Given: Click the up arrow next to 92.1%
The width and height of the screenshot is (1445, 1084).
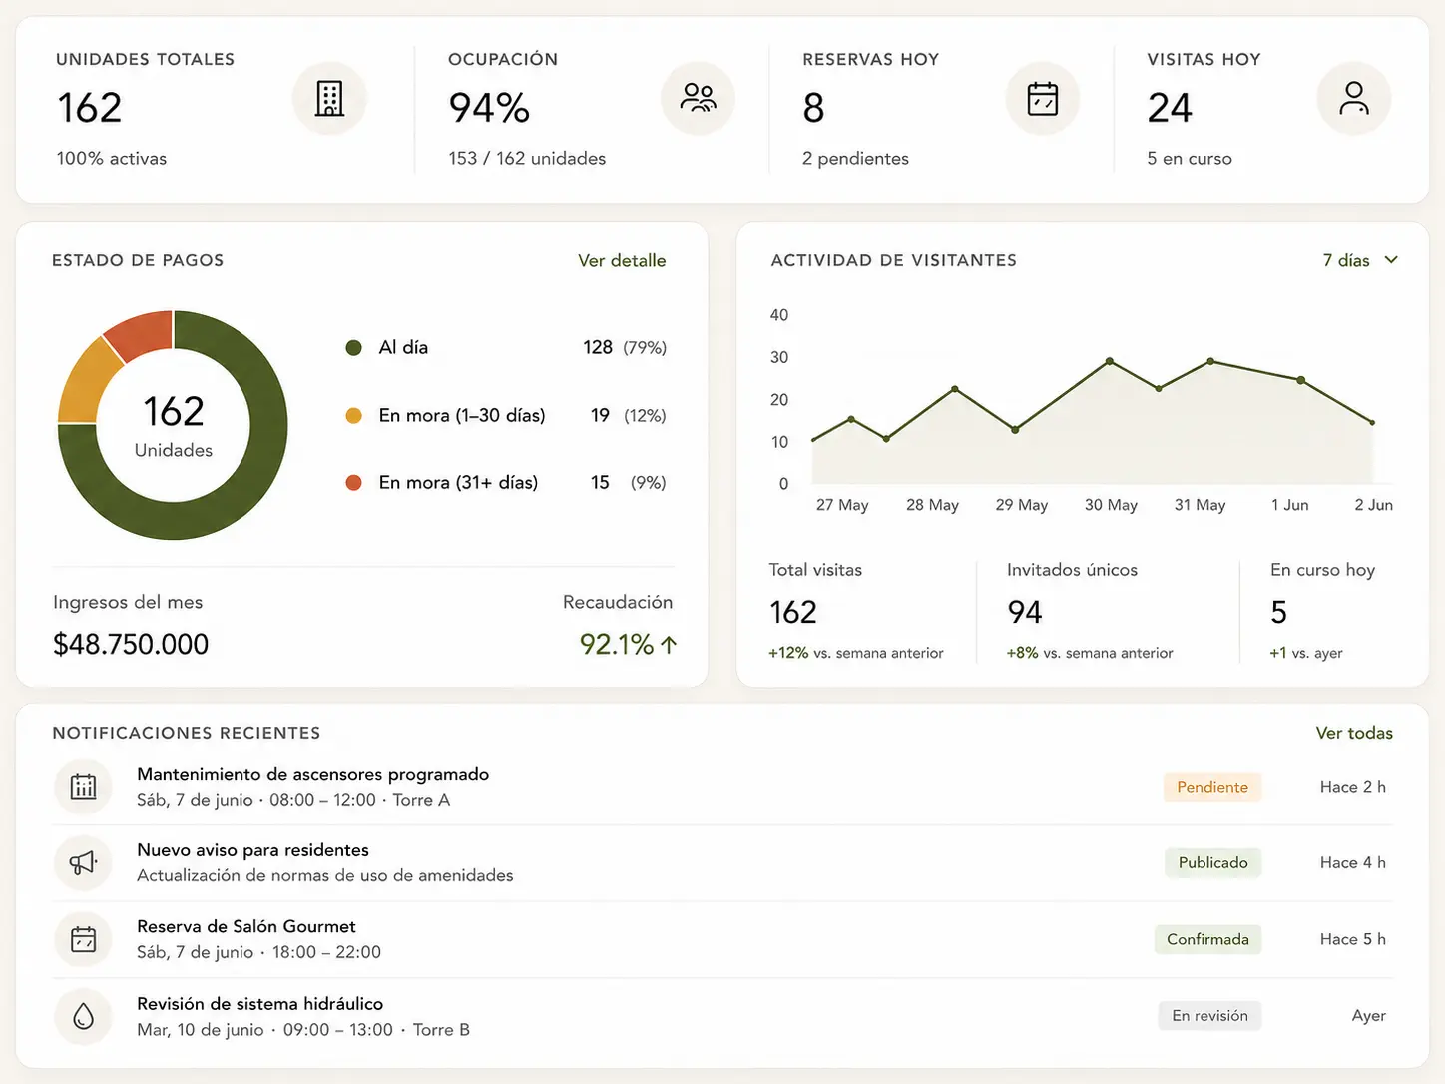Looking at the screenshot, I should [x=669, y=645].
